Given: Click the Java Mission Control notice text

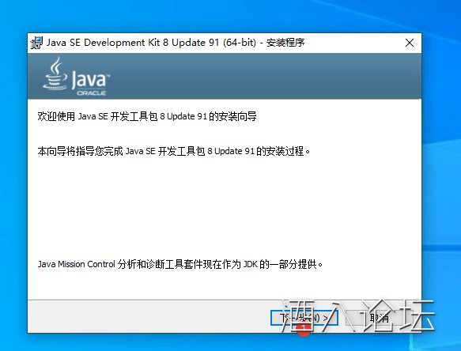Looking at the screenshot, I should point(180,264).
